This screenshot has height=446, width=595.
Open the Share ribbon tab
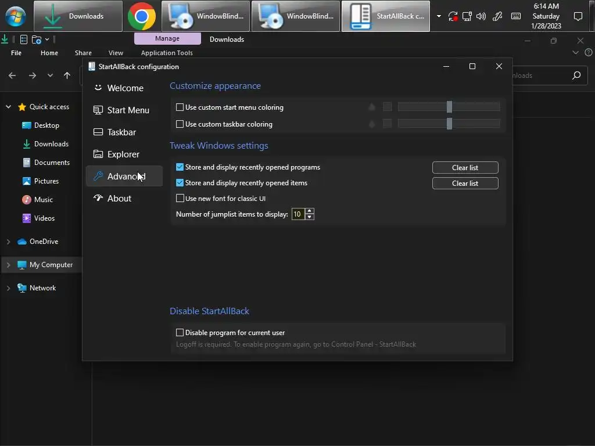coord(83,53)
